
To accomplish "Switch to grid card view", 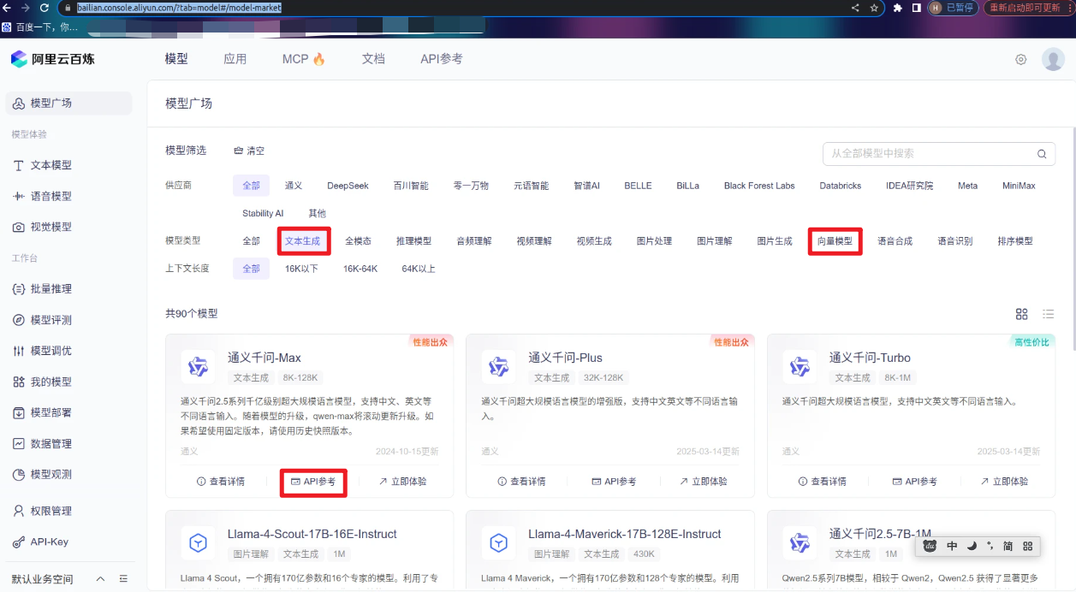I will (x=1021, y=314).
